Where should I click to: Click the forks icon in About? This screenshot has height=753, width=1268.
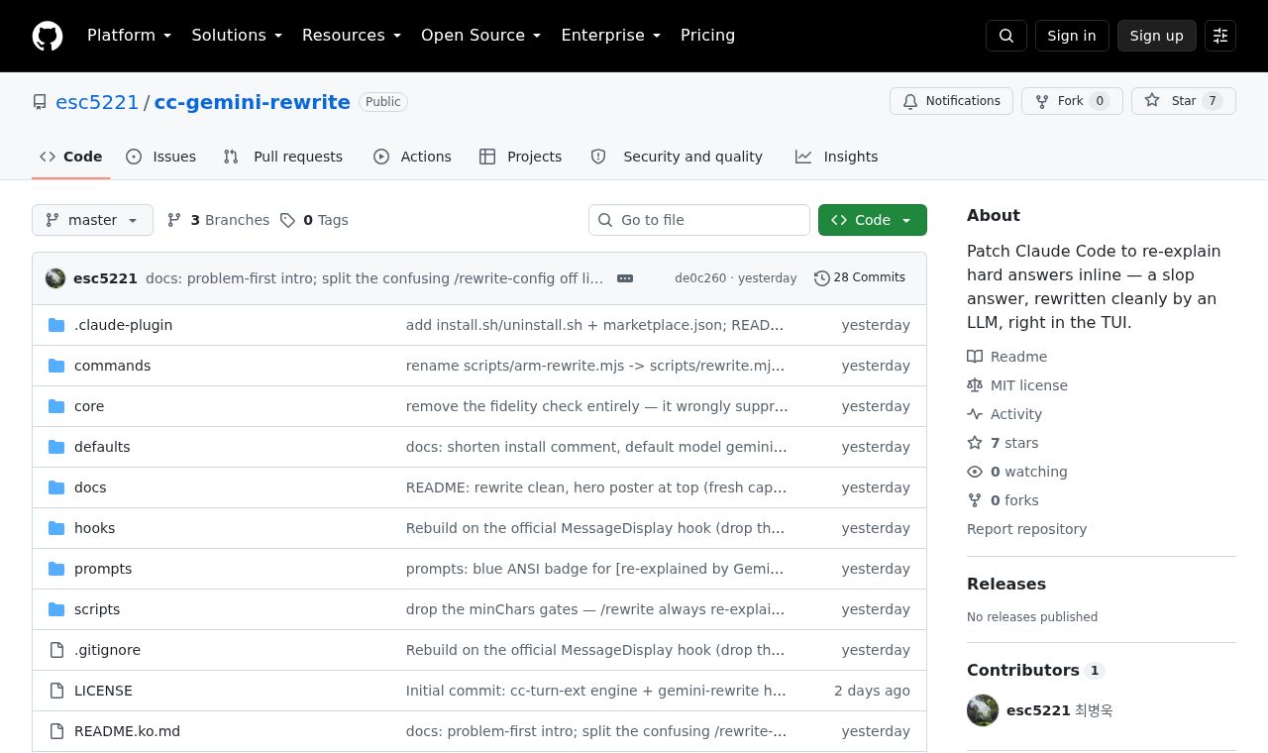pyautogui.click(x=975, y=500)
